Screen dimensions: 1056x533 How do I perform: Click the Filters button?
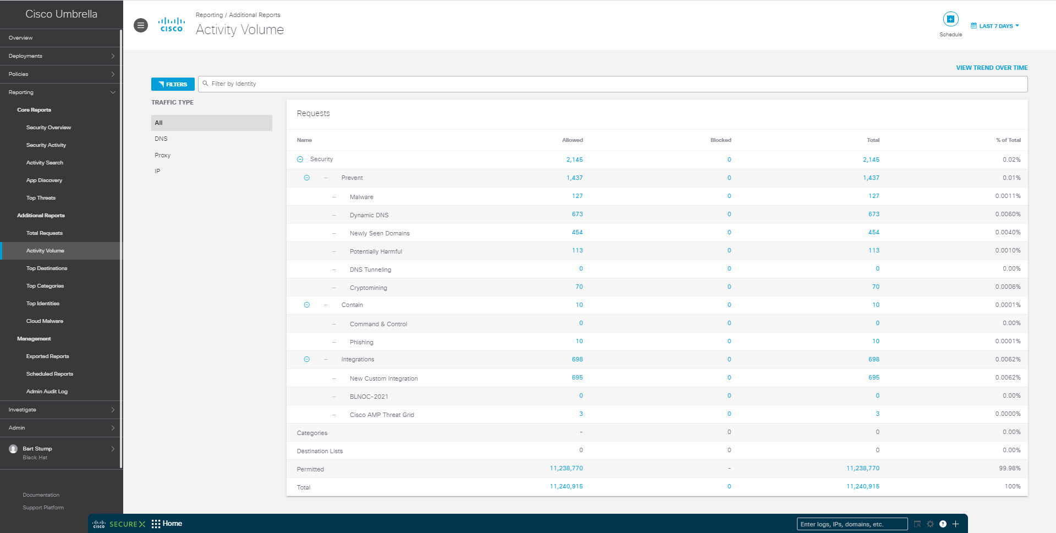point(173,84)
